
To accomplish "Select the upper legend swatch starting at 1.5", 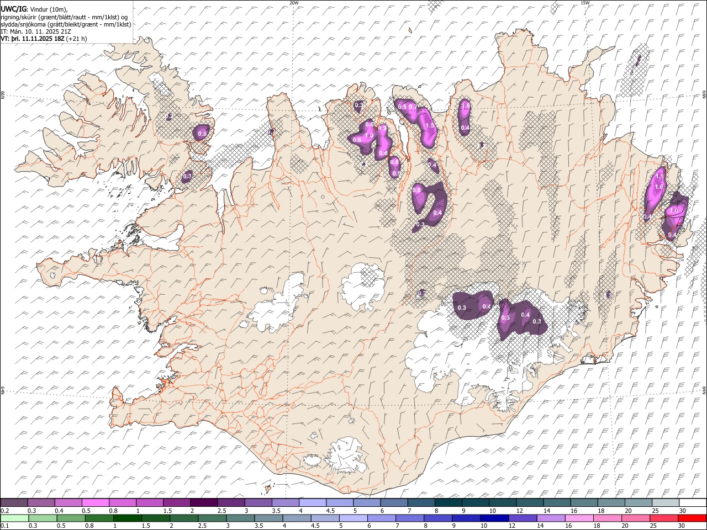I will pos(177,502).
